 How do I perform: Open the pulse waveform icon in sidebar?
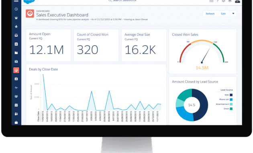click(16, 88)
